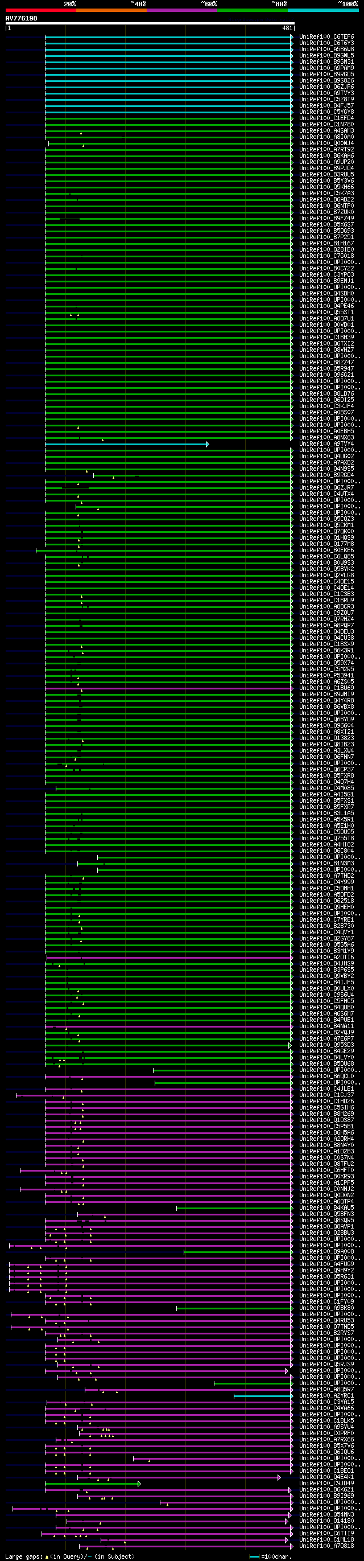Image resolution: width=364 pixels, height=1561 pixels.
Task: Select the UniRef100_C1FY09 label
Action: coord(326,1301)
